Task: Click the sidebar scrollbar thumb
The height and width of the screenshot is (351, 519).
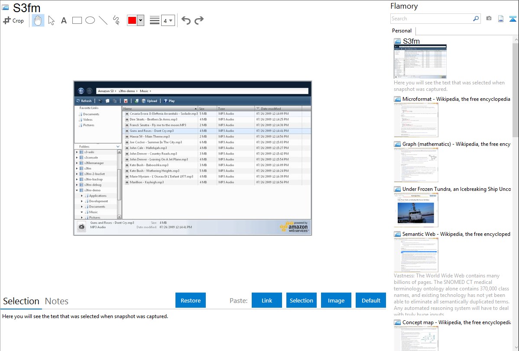Action: click(516, 89)
